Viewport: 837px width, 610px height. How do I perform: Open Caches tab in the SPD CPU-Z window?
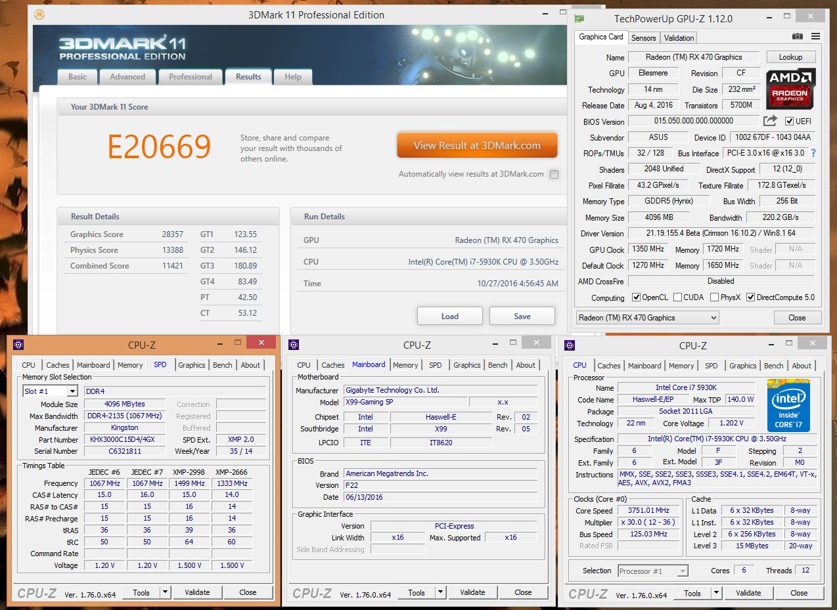coord(58,365)
